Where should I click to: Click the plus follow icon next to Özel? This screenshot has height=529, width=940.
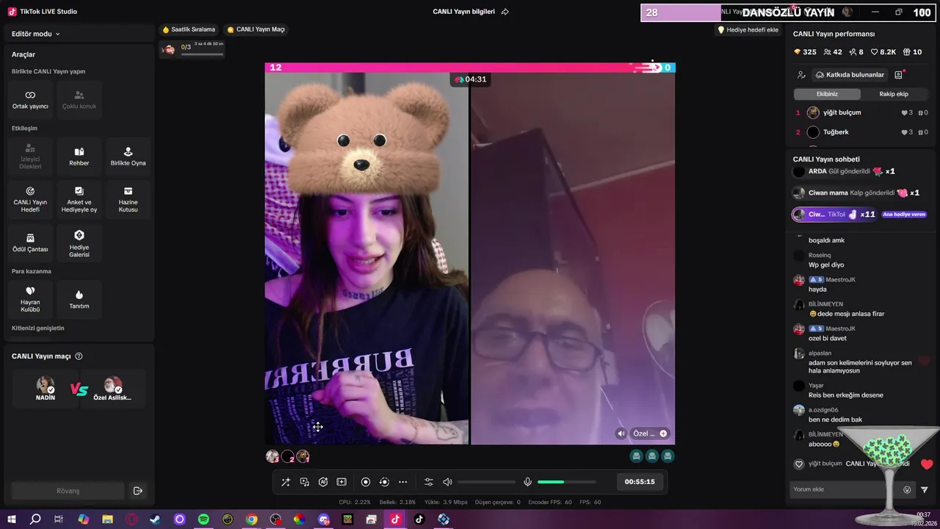pos(663,433)
